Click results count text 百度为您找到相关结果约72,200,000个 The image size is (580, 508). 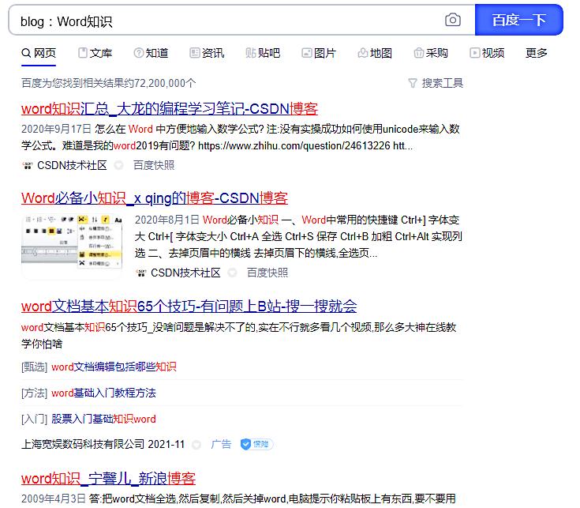[109, 83]
